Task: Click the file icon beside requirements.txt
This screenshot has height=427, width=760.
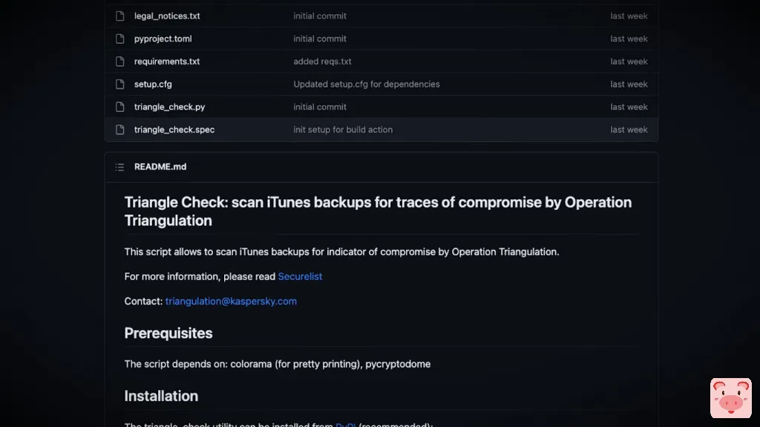Action: [x=119, y=62]
